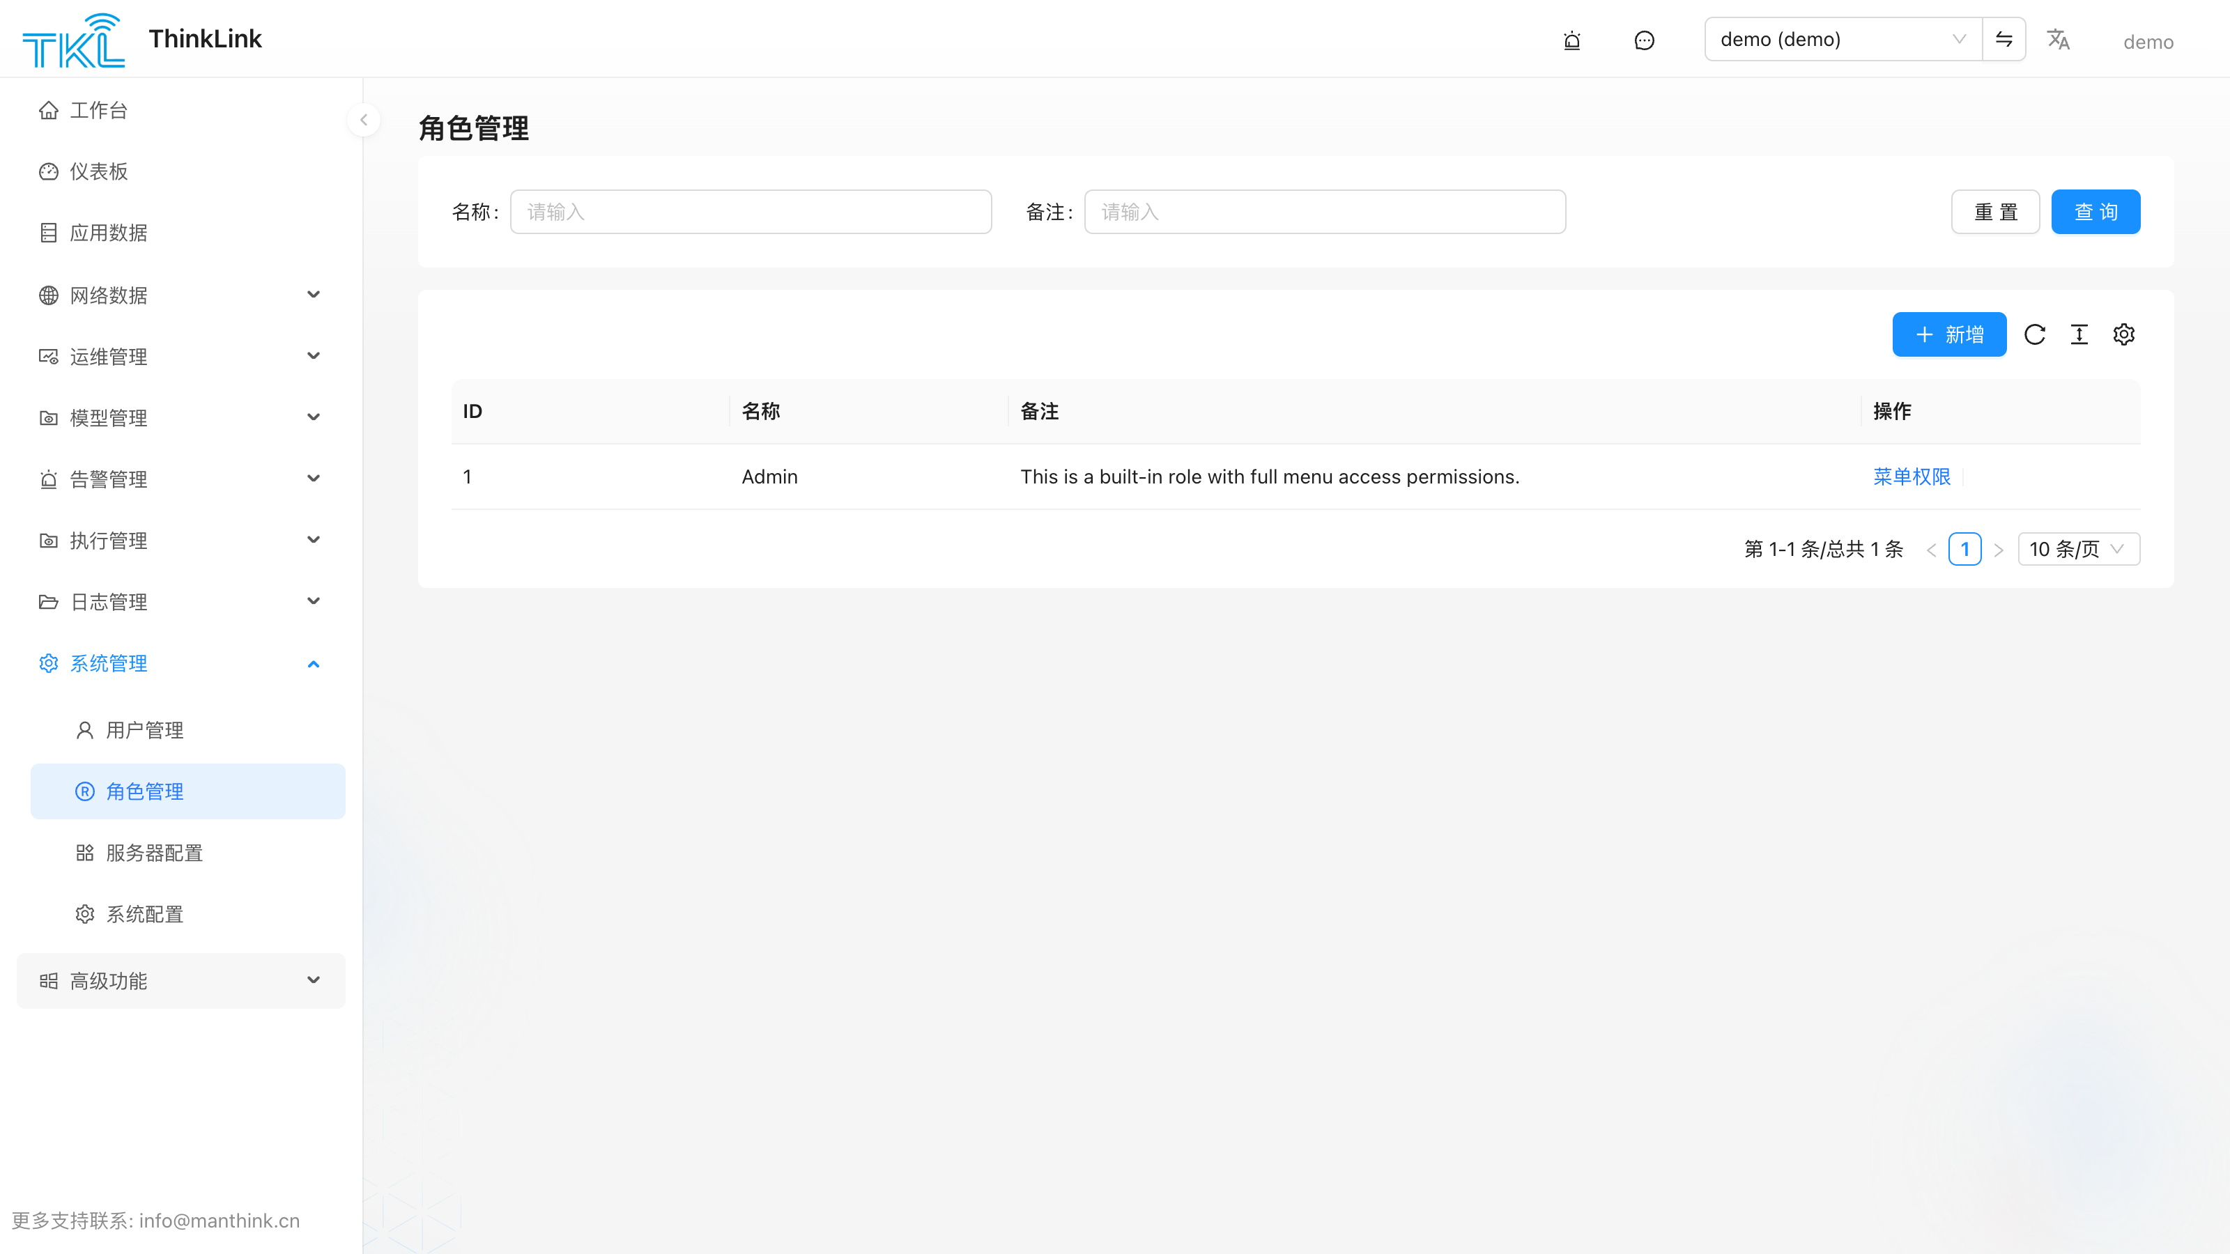Expand the 网络数据 menu
2230x1254 pixels.
(x=181, y=295)
